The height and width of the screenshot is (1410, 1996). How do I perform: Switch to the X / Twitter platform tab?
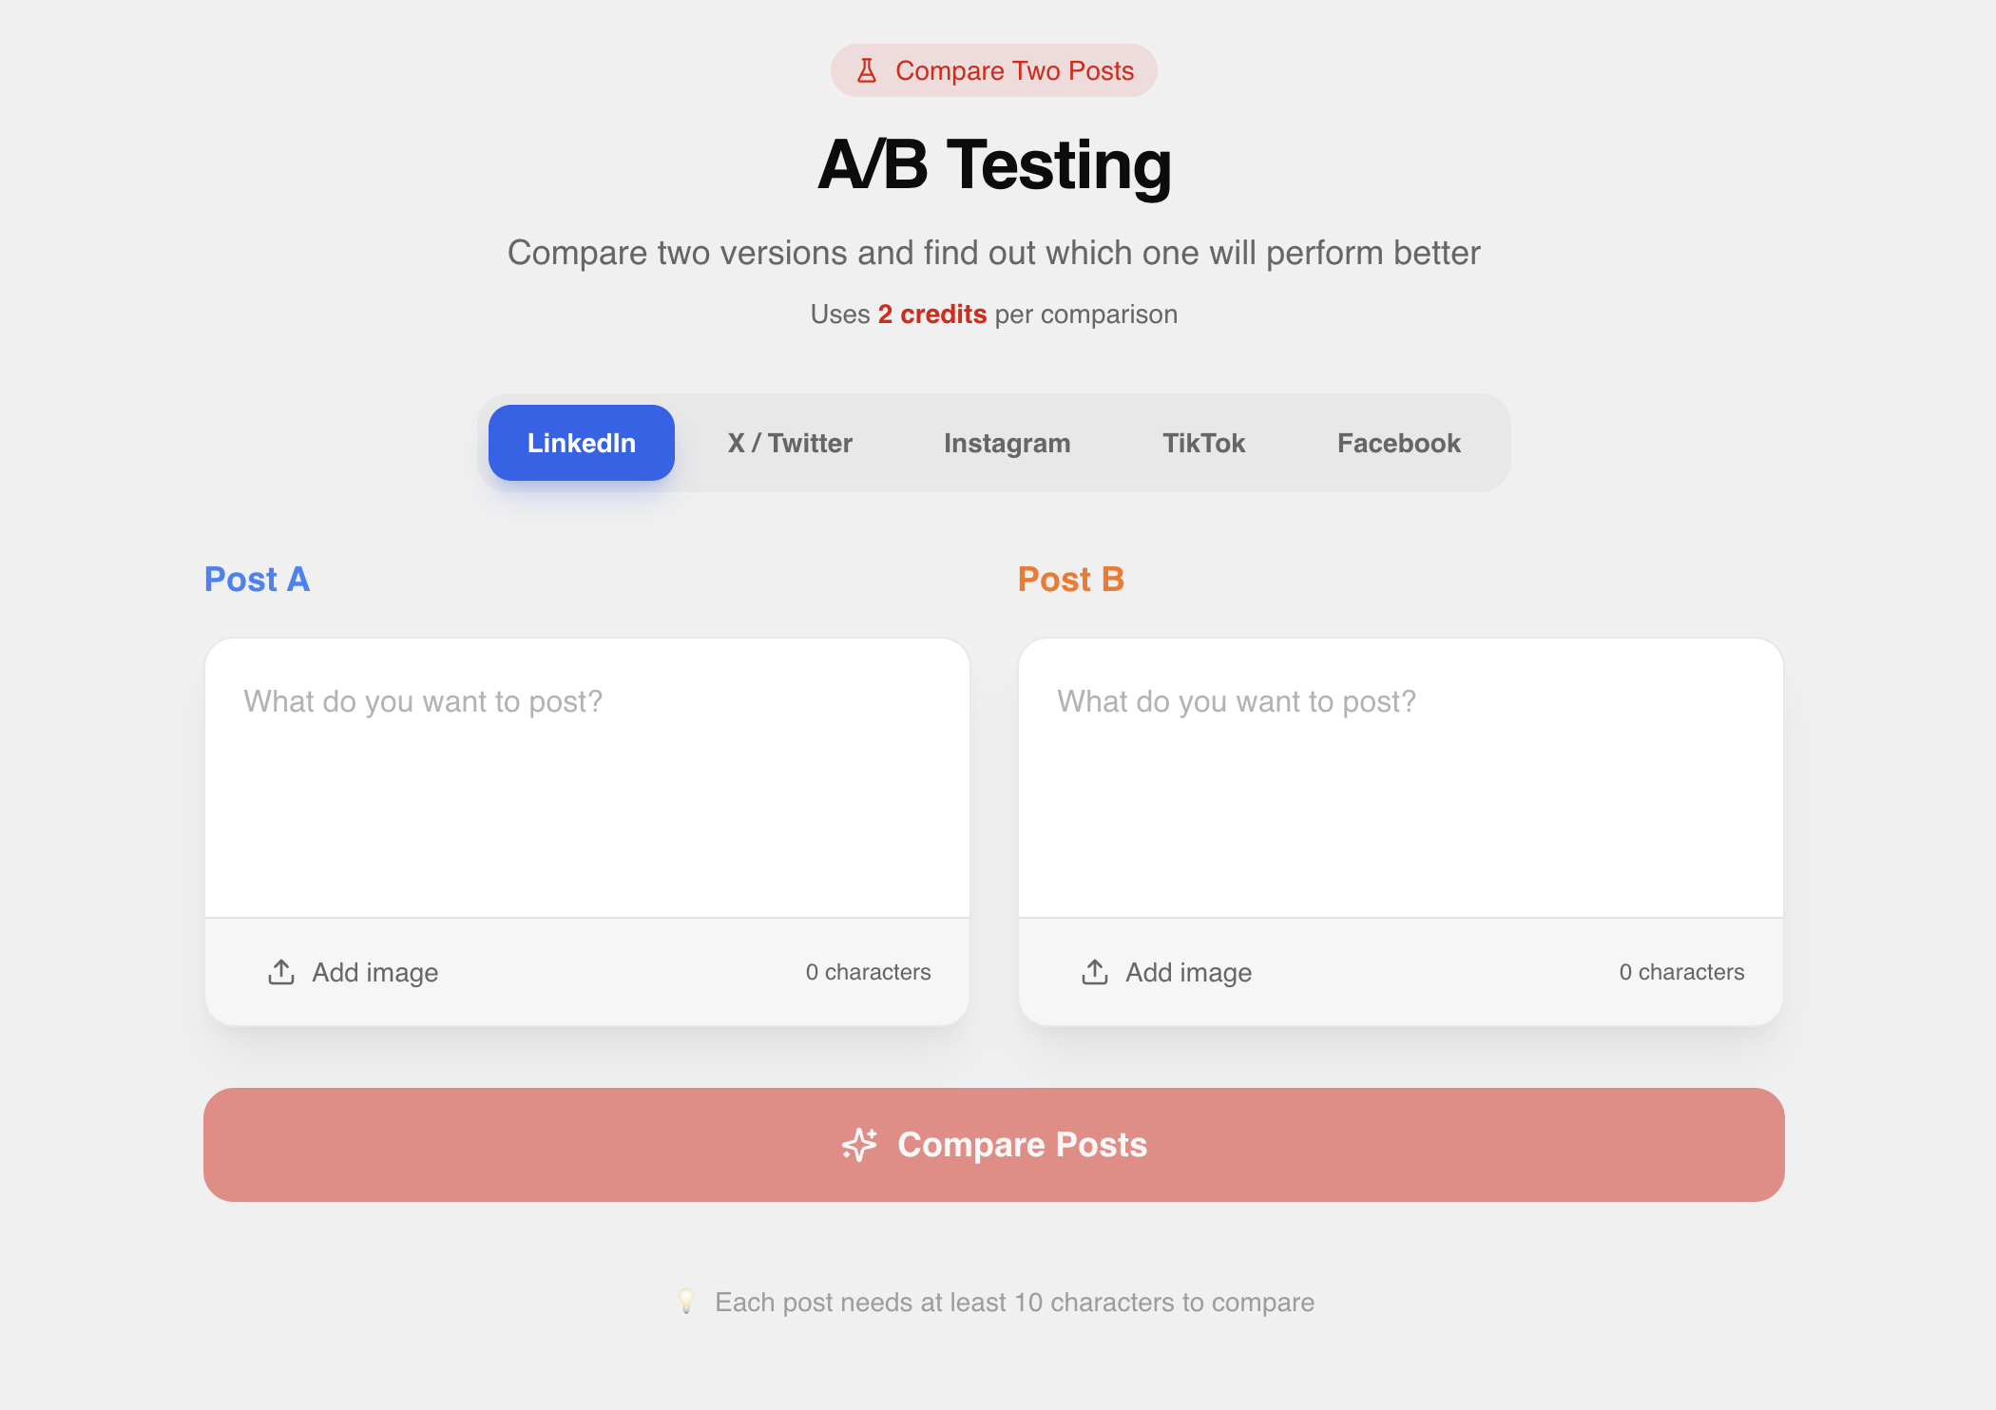pos(790,442)
